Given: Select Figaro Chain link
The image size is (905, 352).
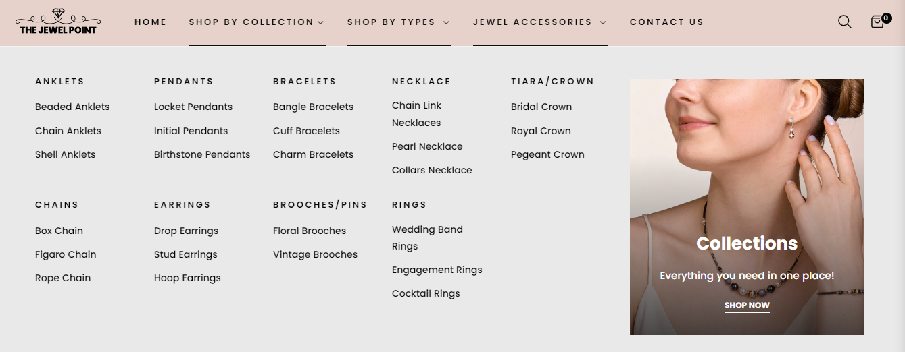Looking at the screenshot, I should [66, 254].
